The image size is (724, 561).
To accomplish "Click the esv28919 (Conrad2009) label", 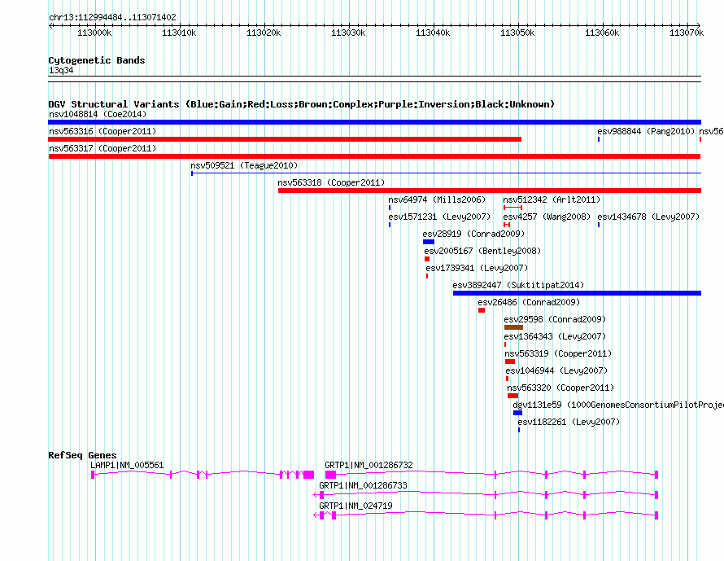I will (473, 234).
